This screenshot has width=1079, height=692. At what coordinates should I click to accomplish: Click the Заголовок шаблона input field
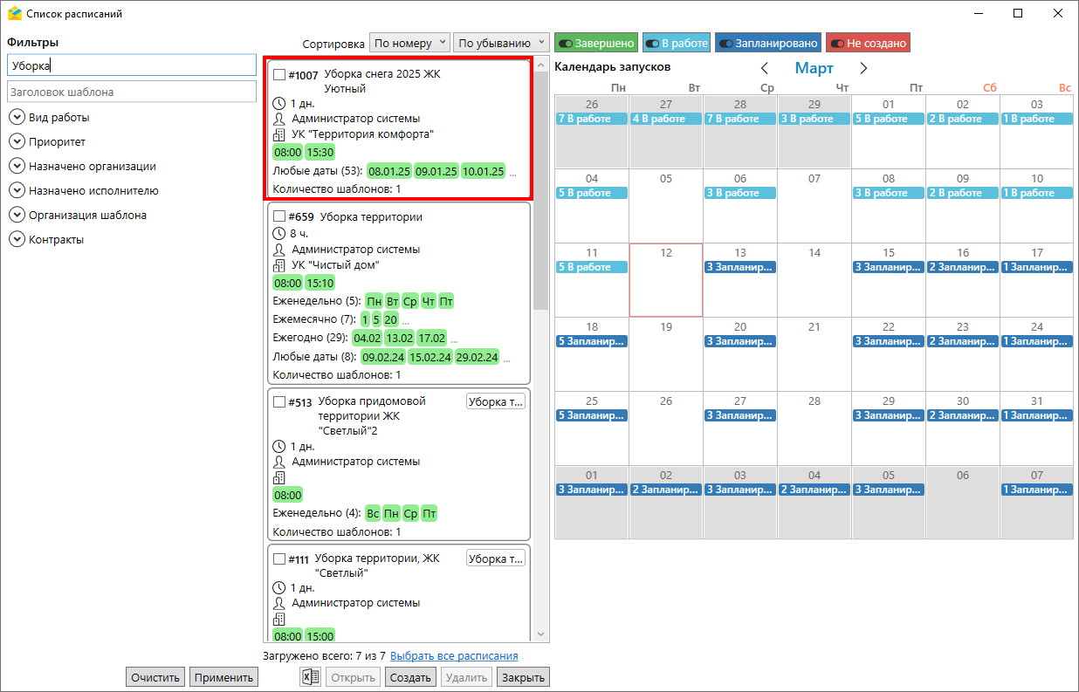(131, 92)
